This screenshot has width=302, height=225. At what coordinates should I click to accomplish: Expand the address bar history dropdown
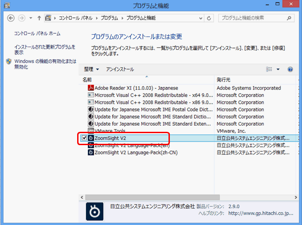(x=200, y=18)
